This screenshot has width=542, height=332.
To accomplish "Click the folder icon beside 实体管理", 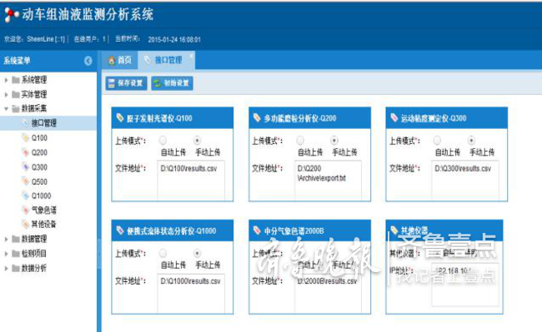I will pos(16,95).
